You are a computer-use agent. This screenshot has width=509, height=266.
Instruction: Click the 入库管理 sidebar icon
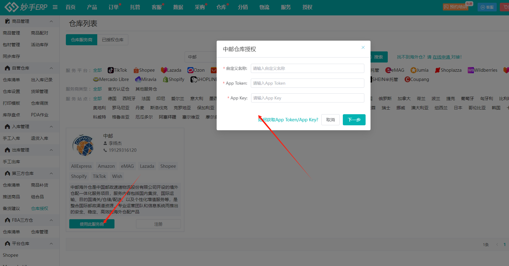7,127
